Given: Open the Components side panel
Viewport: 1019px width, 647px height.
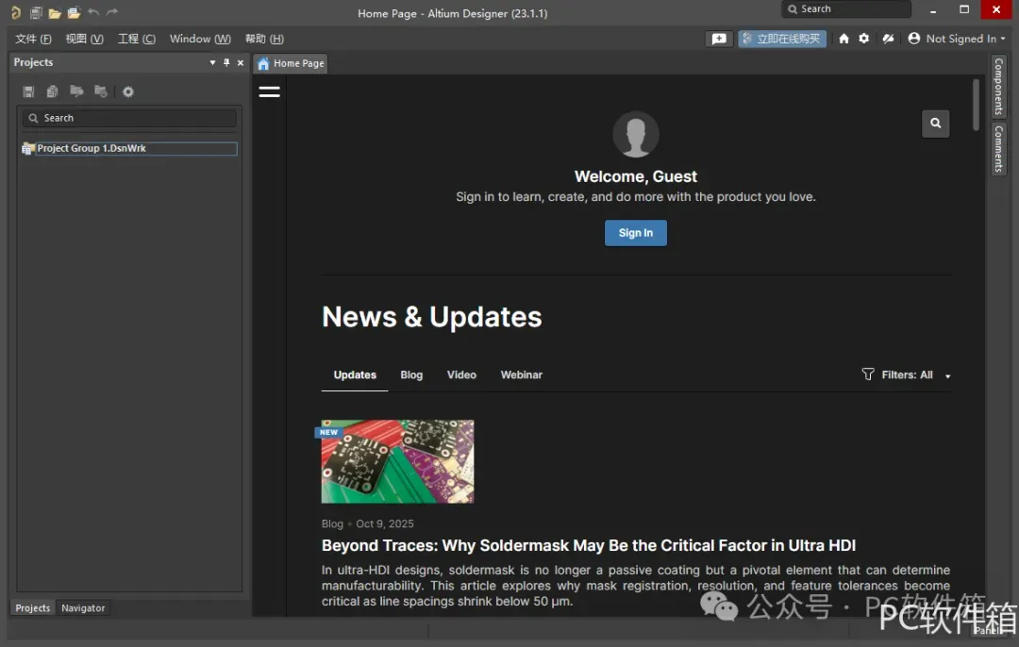Looking at the screenshot, I should click(998, 86).
